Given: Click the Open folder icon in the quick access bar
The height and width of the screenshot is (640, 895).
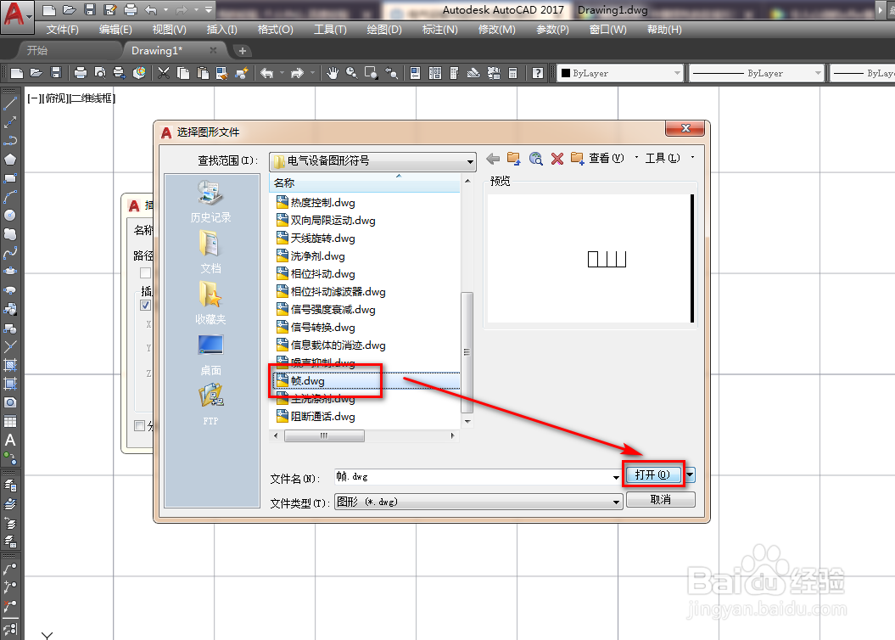Looking at the screenshot, I should 70,9.
